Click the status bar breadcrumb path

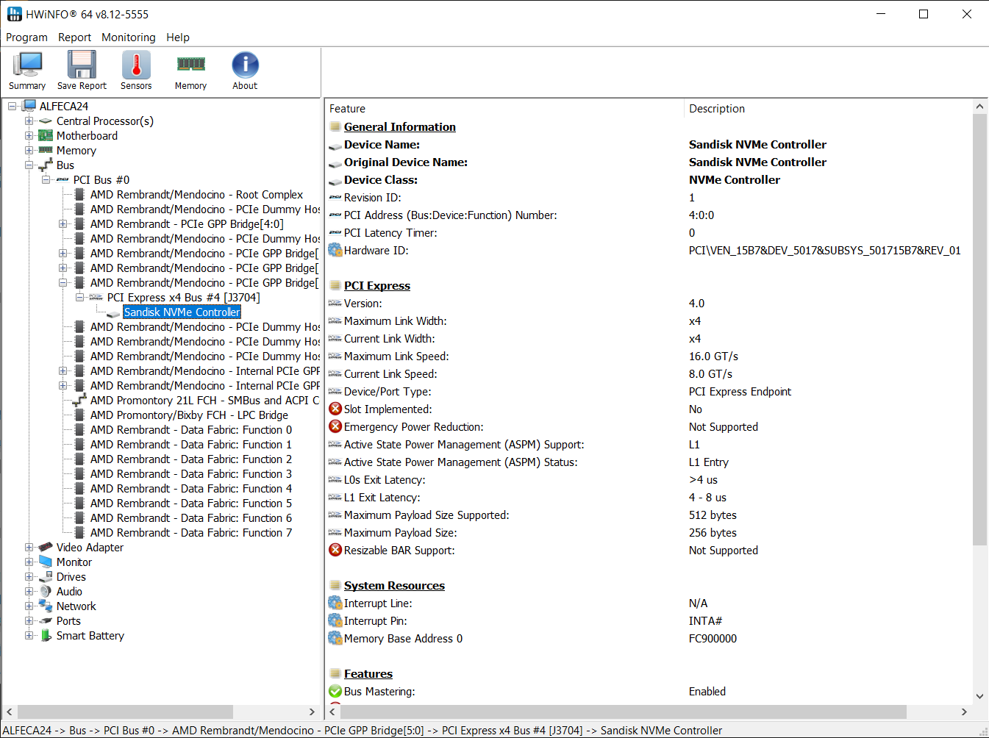(363, 730)
